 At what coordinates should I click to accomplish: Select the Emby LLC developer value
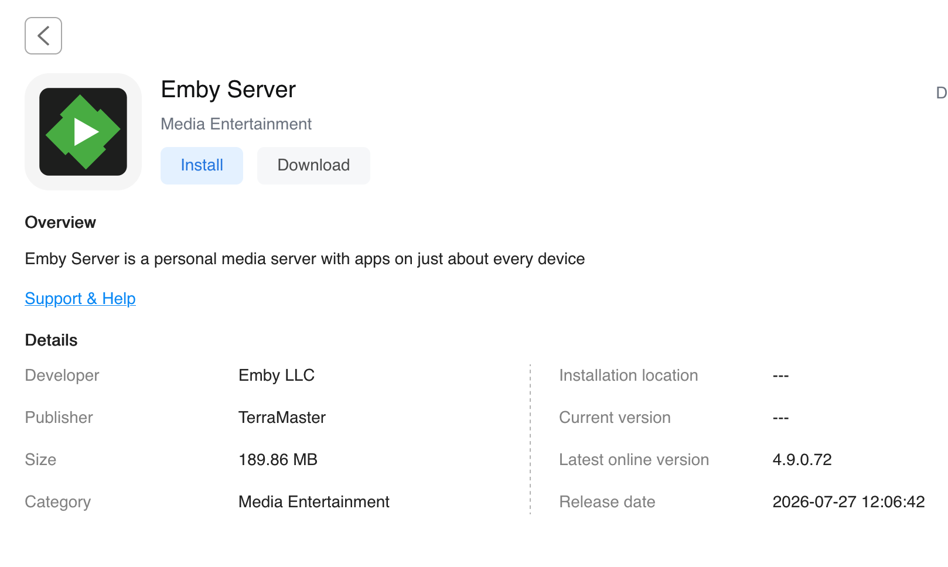tap(277, 375)
